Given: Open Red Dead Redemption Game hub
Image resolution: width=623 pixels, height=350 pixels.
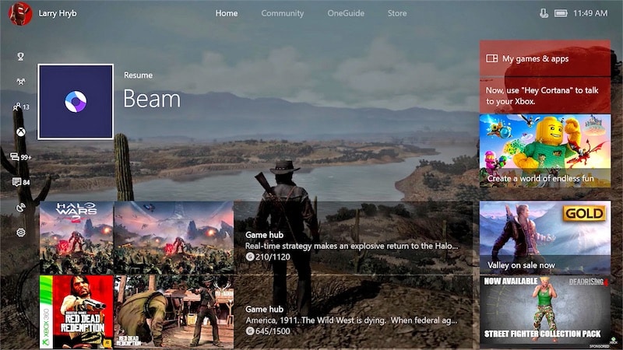Looking at the screenshot, I should 353,313.
